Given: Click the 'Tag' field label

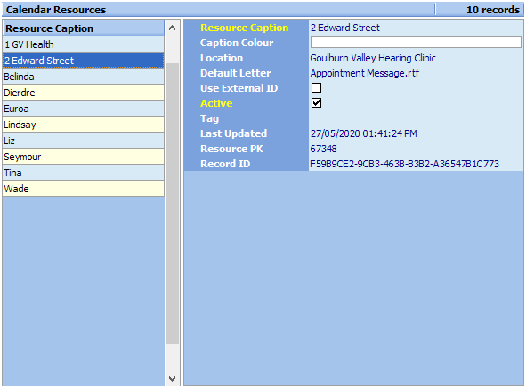Looking at the screenshot, I should (209, 118).
